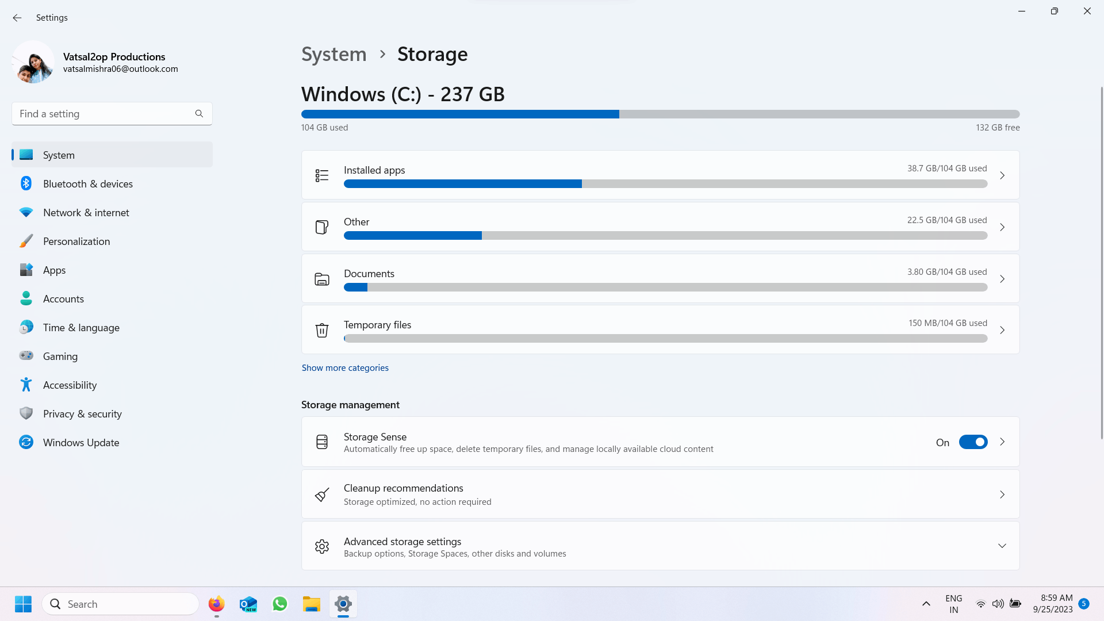Click the search magnifier in Find a setting
1104x621 pixels.
[199, 114]
